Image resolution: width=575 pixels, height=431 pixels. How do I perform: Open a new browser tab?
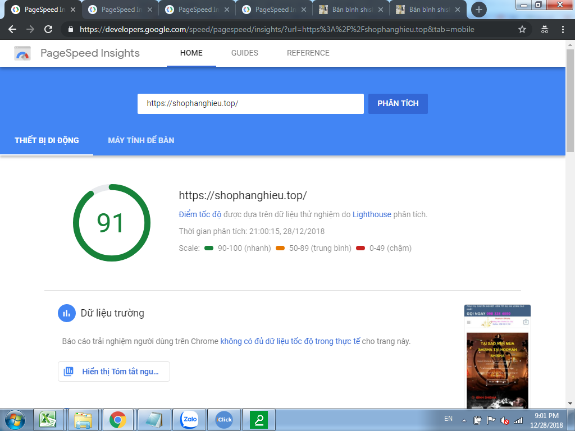[478, 10]
